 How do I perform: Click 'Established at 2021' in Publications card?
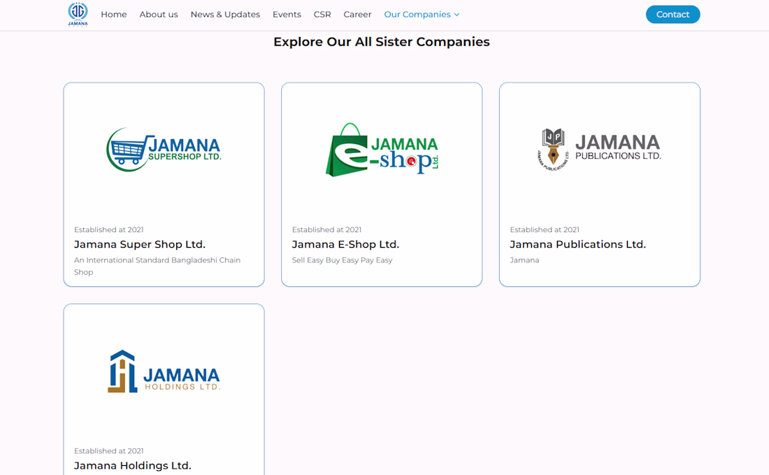pyautogui.click(x=545, y=229)
